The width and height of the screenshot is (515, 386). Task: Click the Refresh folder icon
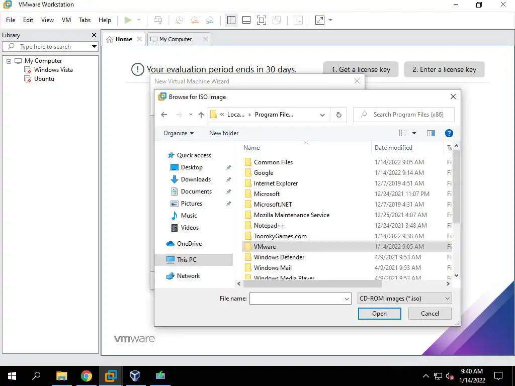click(338, 115)
